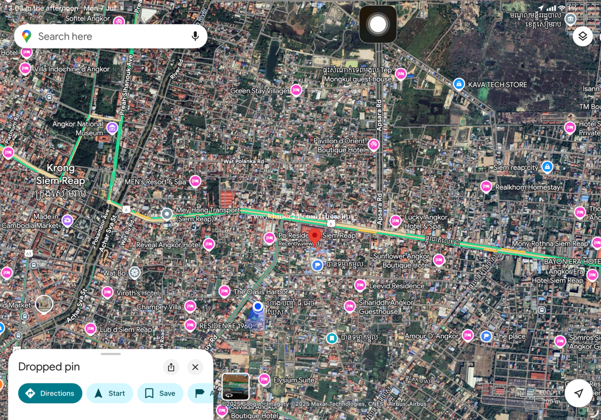Tap the microphone voice search icon

click(x=195, y=36)
